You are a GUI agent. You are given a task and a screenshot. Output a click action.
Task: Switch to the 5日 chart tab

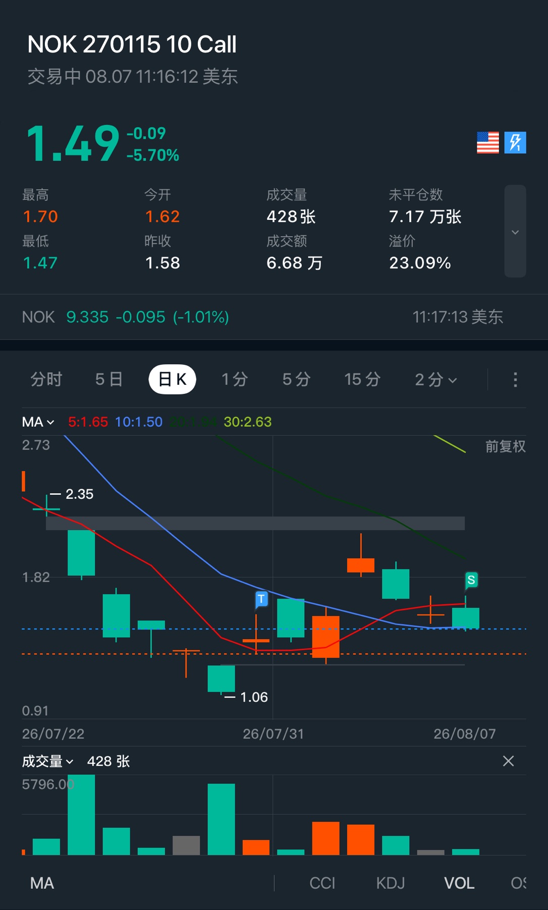tap(108, 379)
